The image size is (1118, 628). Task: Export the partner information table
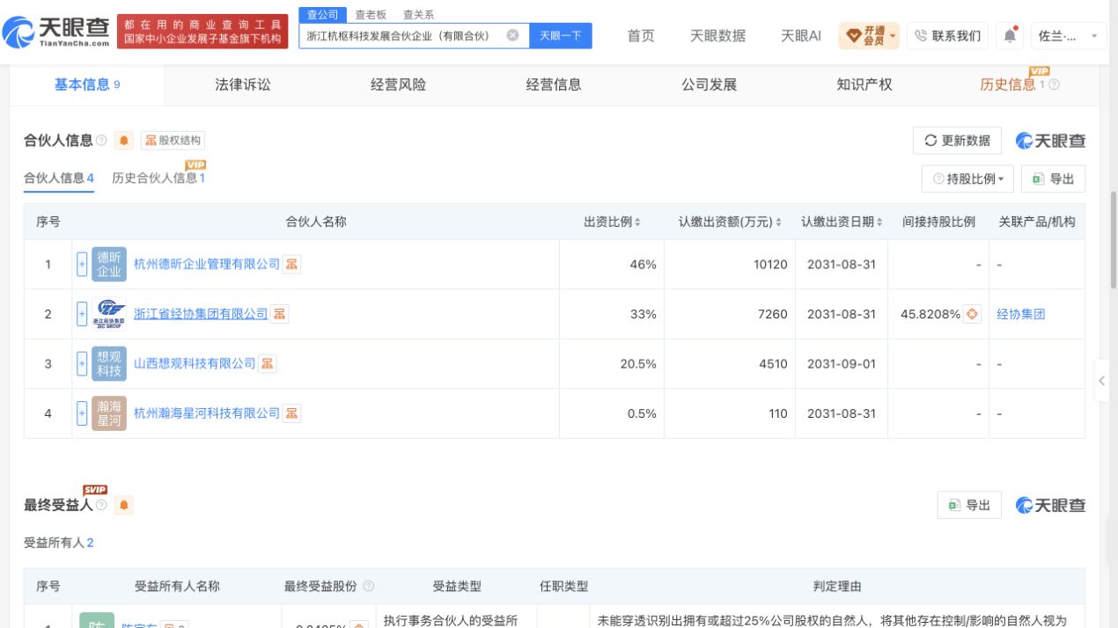pyautogui.click(x=1053, y=179)
